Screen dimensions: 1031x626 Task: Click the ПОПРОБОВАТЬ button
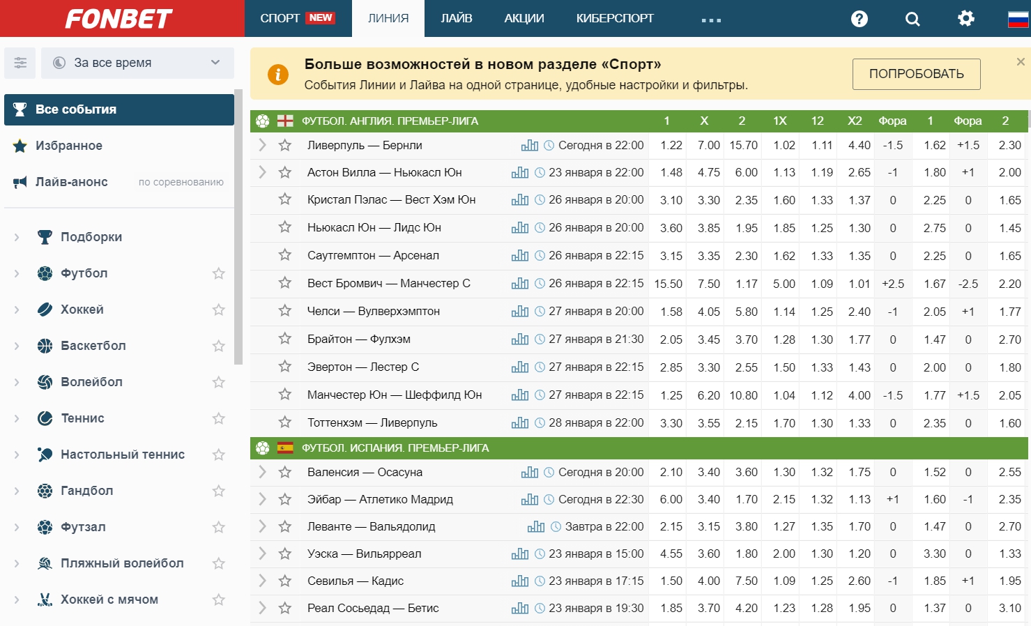tap(916, 74)
